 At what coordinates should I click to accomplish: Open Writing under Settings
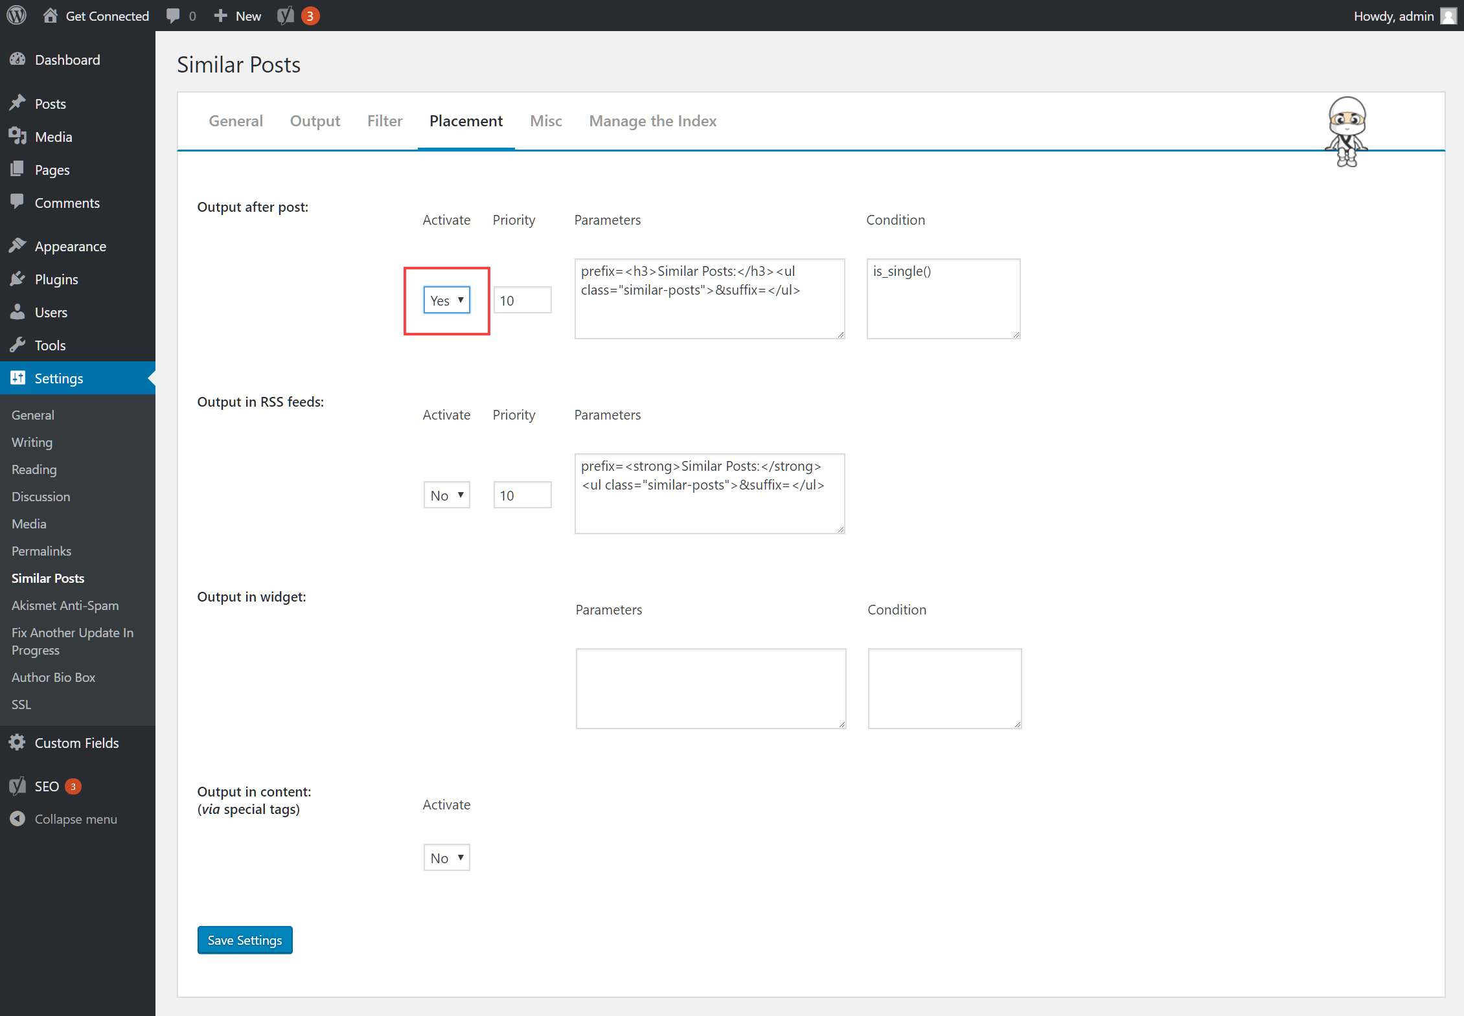coord(32,442)
